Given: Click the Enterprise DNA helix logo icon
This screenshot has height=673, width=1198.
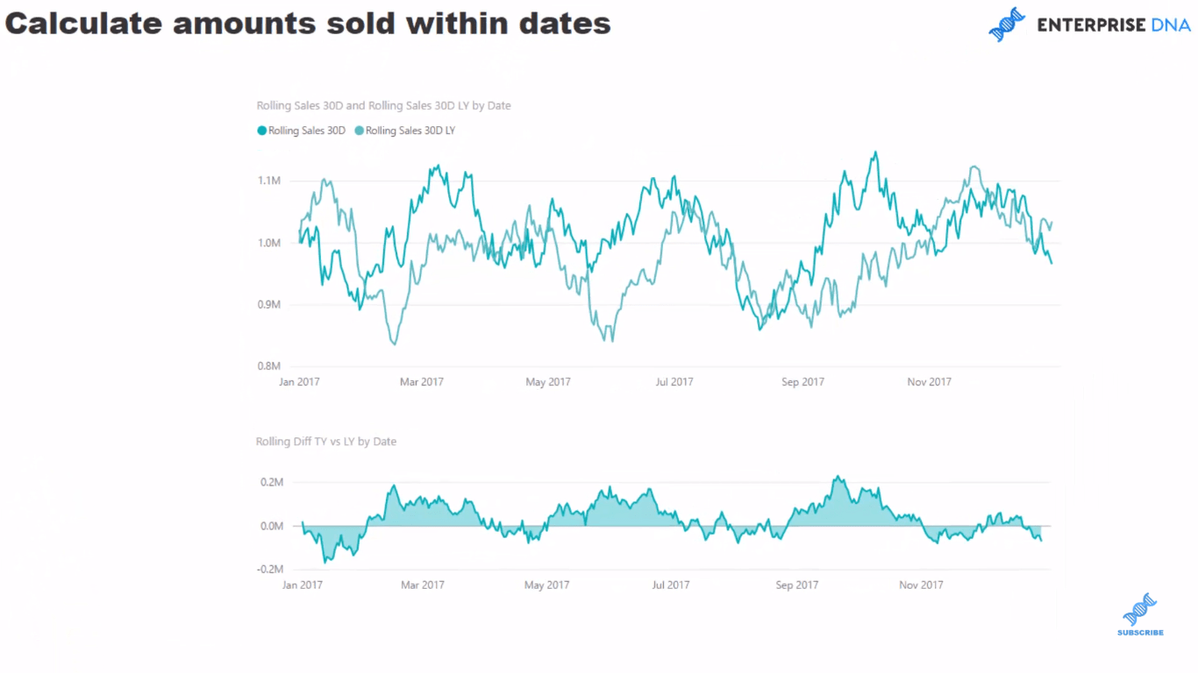Looking at the screenshot, I should 1007,25.
